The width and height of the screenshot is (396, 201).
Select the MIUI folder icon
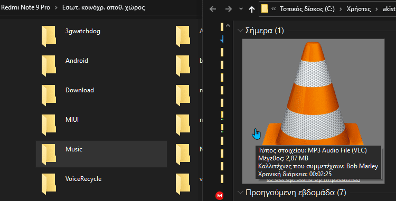tap(49, 125)
